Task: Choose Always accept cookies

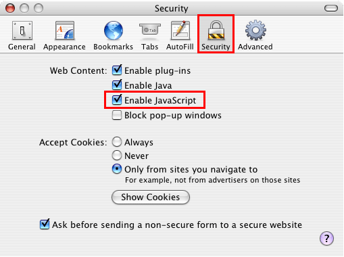Action: click(x=117, y=142)
